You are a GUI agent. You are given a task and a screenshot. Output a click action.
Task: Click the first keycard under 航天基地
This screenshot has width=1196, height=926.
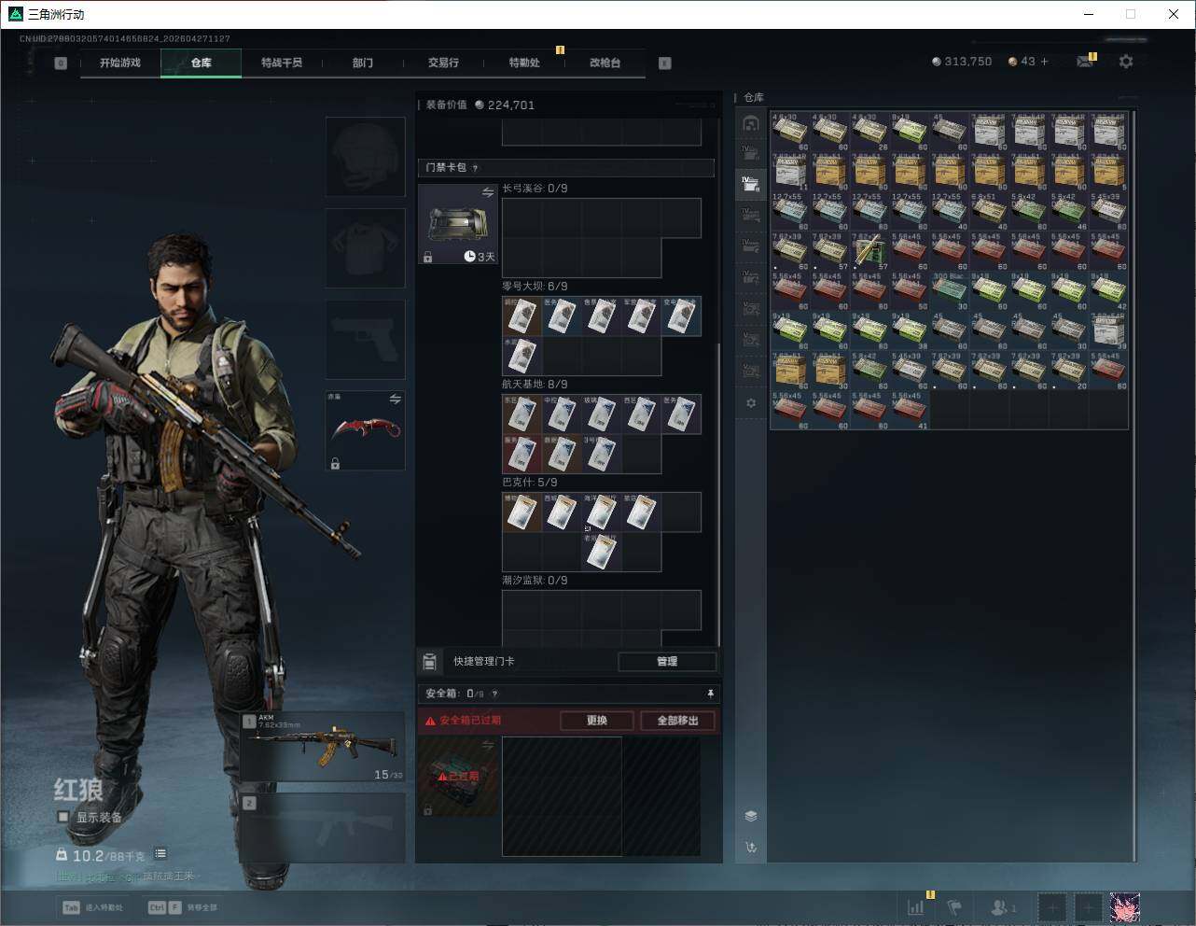tap(522, 414)
